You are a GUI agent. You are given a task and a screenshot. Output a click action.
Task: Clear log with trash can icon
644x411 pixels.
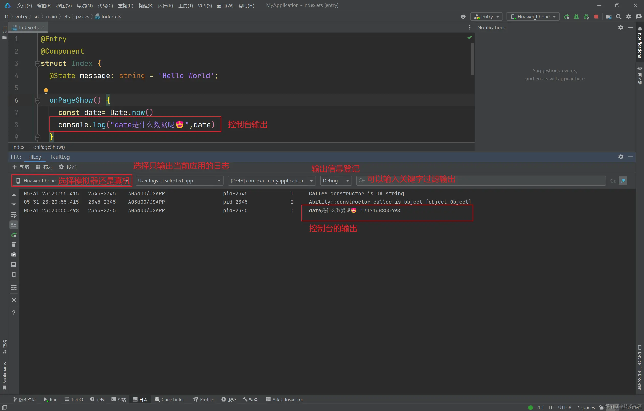[x=14, y=244]
